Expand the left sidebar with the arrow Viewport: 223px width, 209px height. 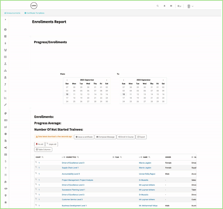pyautogui.click(x=6, y=20)
